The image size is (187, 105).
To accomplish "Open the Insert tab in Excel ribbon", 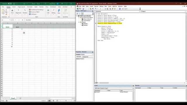I will pos(14,7).
